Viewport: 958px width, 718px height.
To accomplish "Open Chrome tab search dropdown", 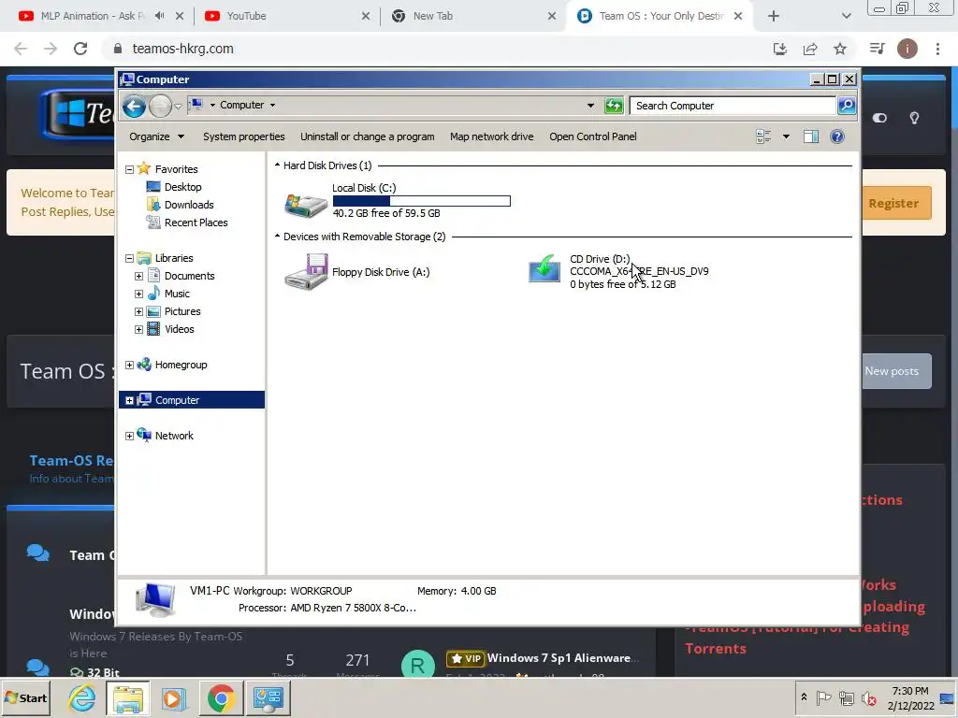I will 846,16.
